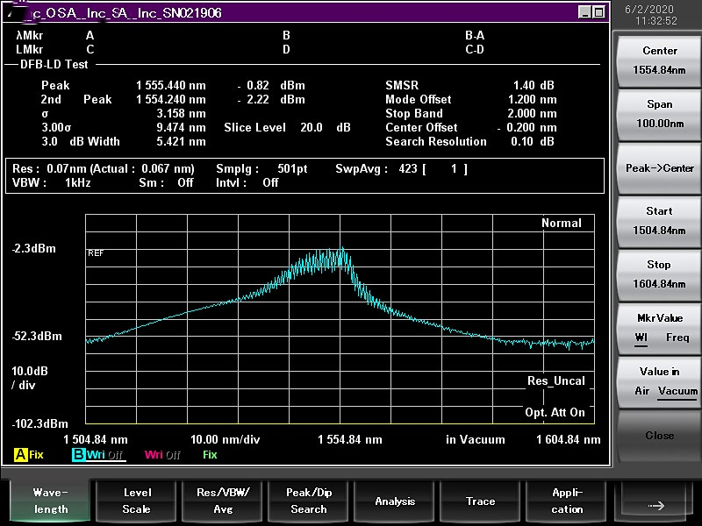
Task: Toggle MkrValue between Wl and Freq
Action: tap(659, 328)
